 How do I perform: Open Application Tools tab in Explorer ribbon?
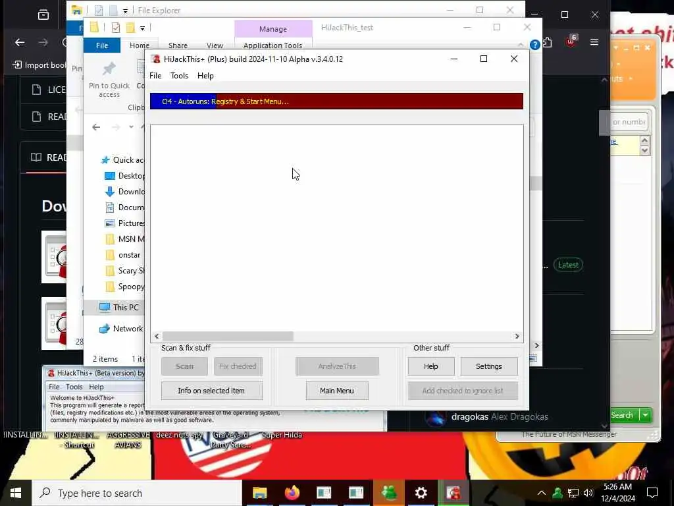click(x=272, y=45)
